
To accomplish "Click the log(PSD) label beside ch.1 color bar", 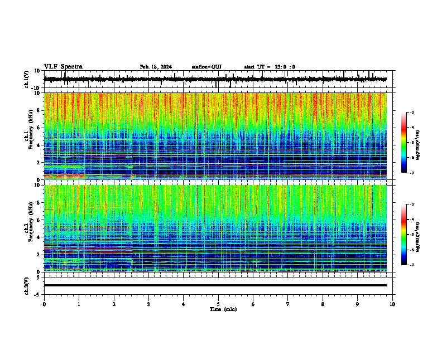I will coord(417,145).
